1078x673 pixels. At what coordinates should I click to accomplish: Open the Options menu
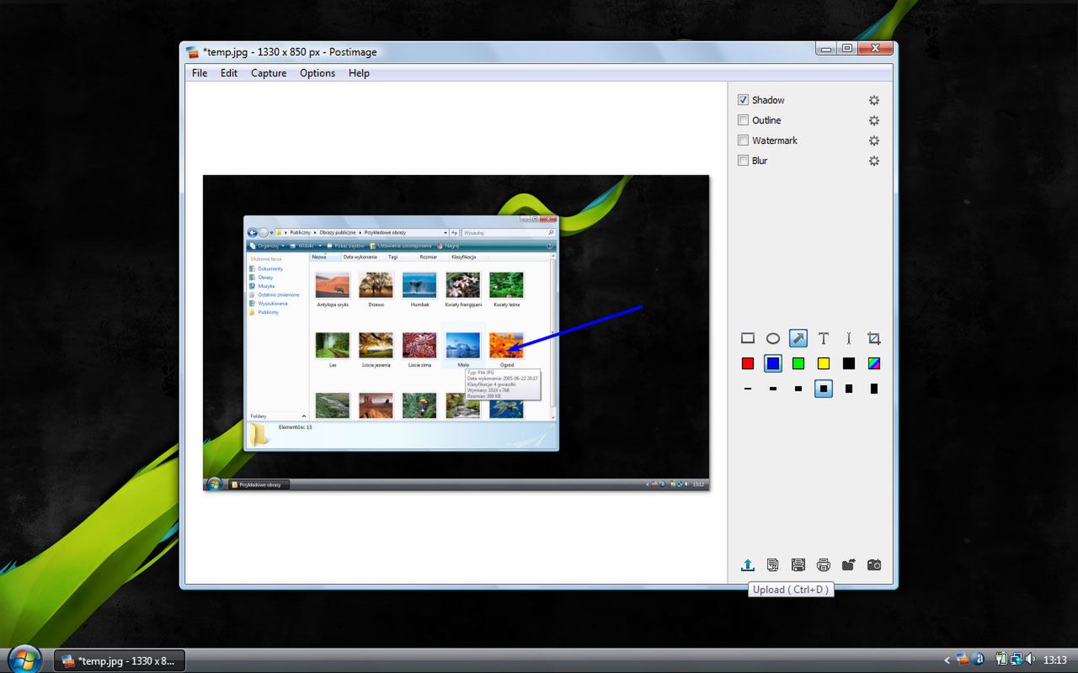pos(318,73)
